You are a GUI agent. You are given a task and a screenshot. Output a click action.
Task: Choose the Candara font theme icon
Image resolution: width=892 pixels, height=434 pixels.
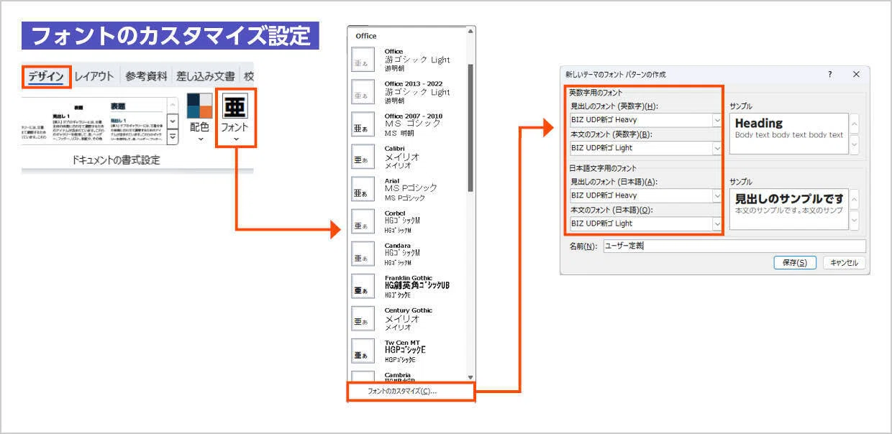coord(363,254)
